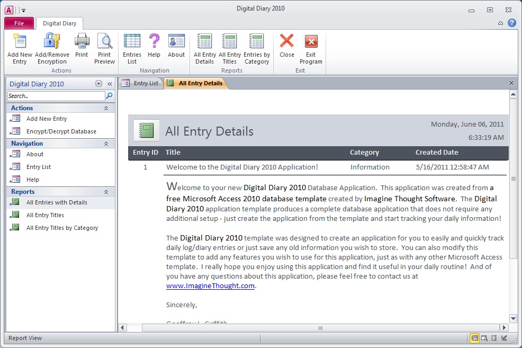Open Print Preview from the ribbon
The image size is (522, 348).
(x=104, y=49)
